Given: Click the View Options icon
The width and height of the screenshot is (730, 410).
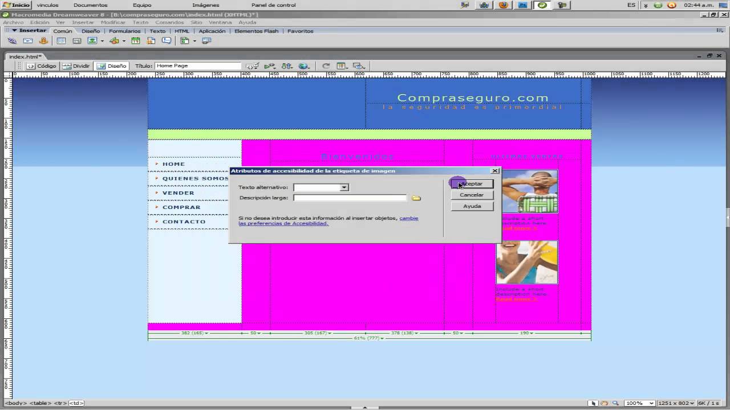Looking at the screenshot, I should tap(342, 66).
